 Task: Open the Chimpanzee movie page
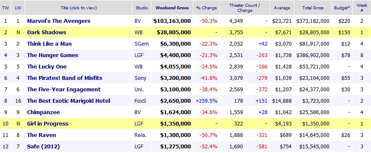click(44, 112)
